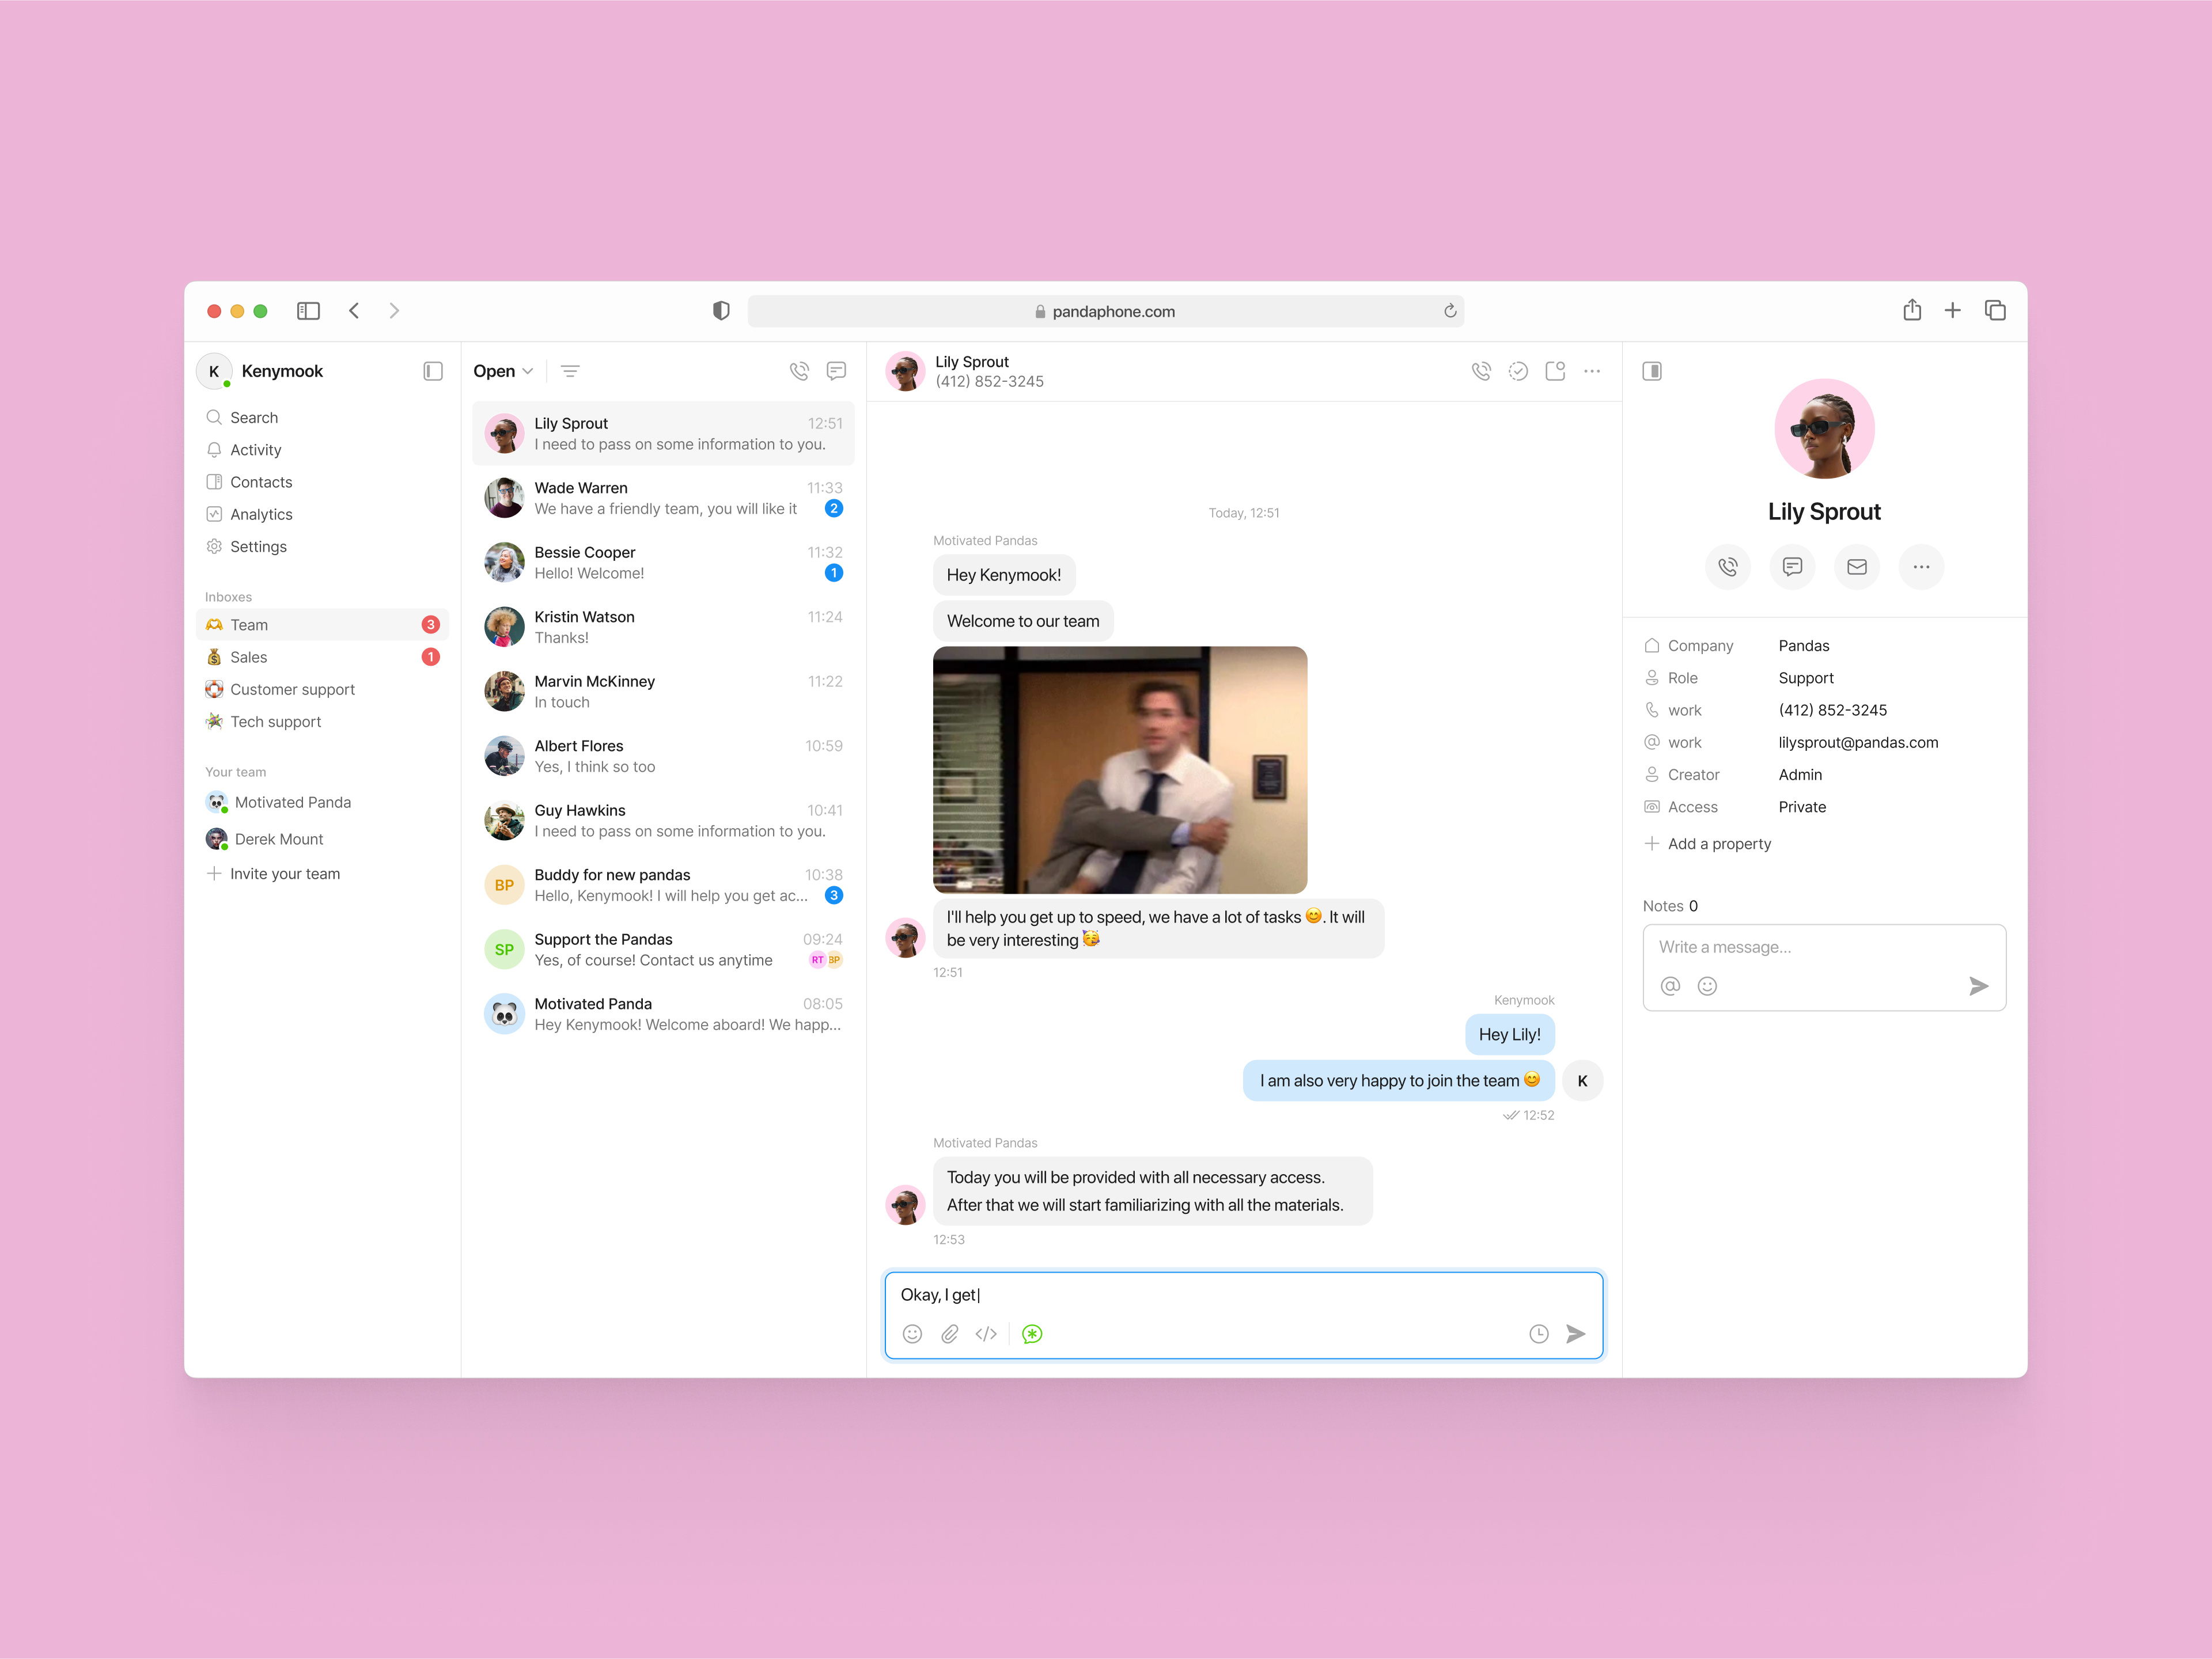Click Add a property link
The width and height of the screenshot is (2212, 1659).
[x=1718, y=844]
